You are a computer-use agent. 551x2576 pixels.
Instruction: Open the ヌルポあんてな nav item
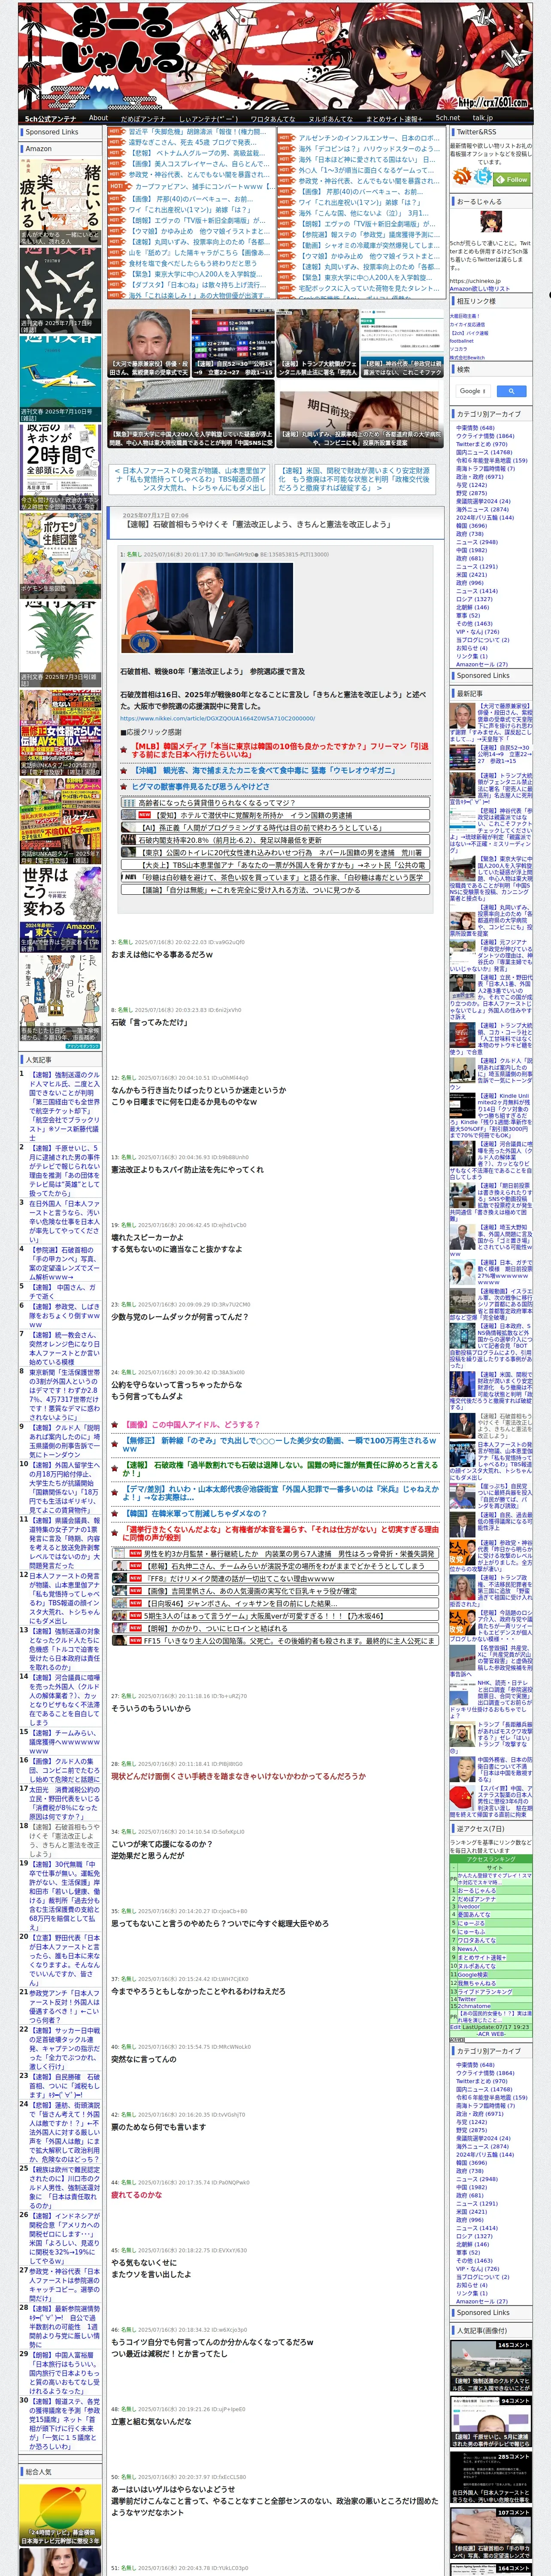[330, 118]
